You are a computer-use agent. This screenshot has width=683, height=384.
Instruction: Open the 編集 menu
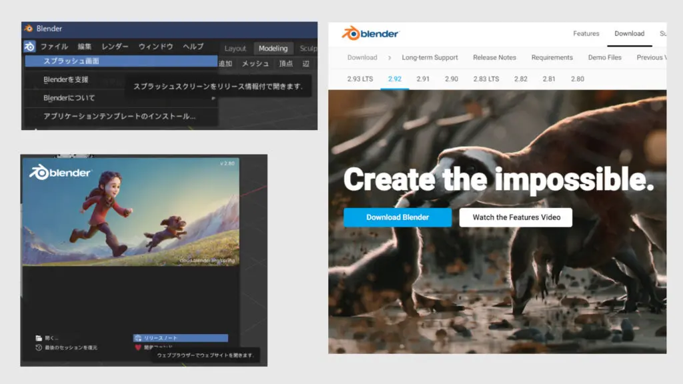(x=85, y=47)
